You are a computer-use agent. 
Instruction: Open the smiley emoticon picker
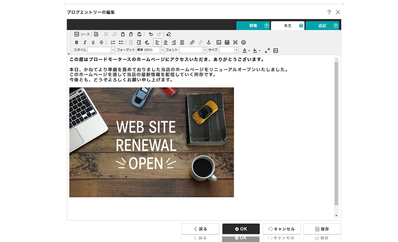point(244,42)
